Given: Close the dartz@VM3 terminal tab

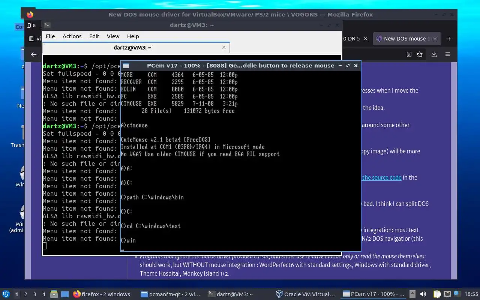Looking at the screenshot, I should [224, 47].
